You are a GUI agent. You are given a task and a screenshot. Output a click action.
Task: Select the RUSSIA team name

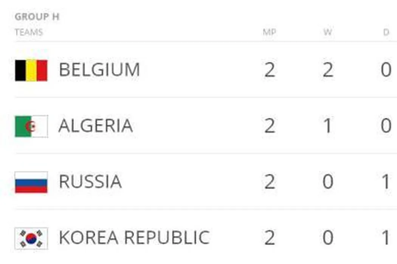90,182
